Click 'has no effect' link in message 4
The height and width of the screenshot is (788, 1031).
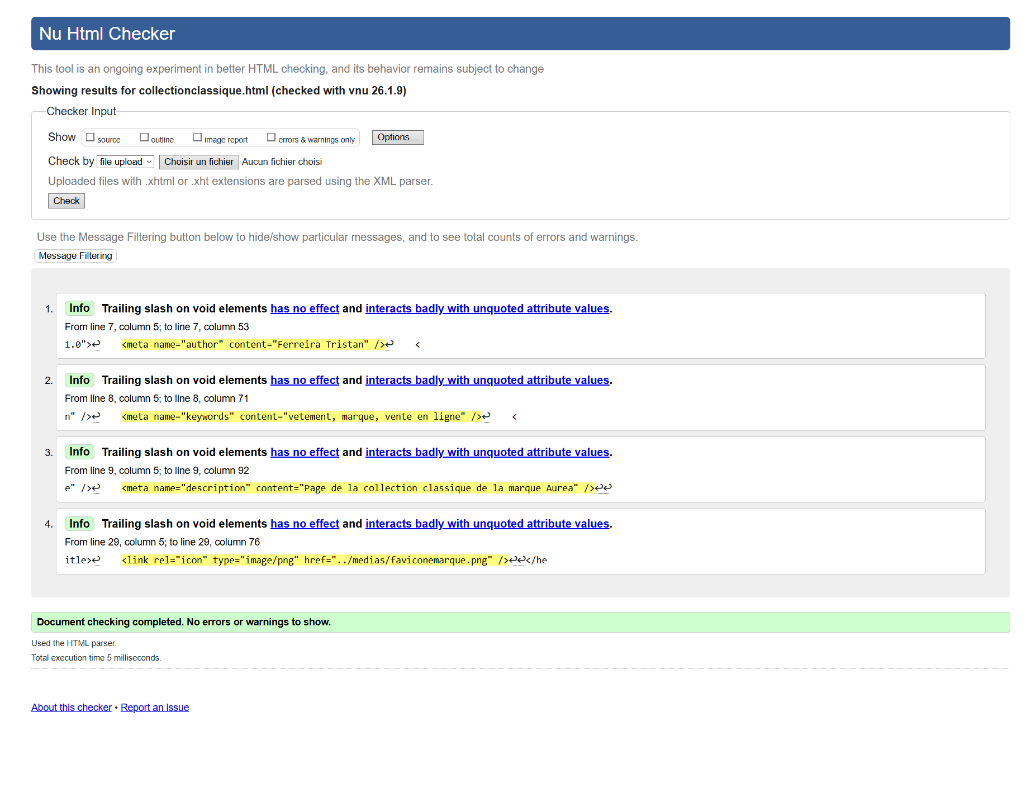click(x=305, y=524)
